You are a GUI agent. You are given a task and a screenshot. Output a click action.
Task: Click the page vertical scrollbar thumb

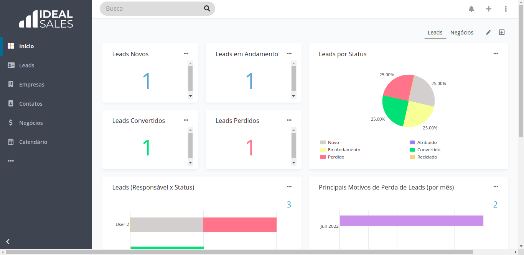[521, 71]
